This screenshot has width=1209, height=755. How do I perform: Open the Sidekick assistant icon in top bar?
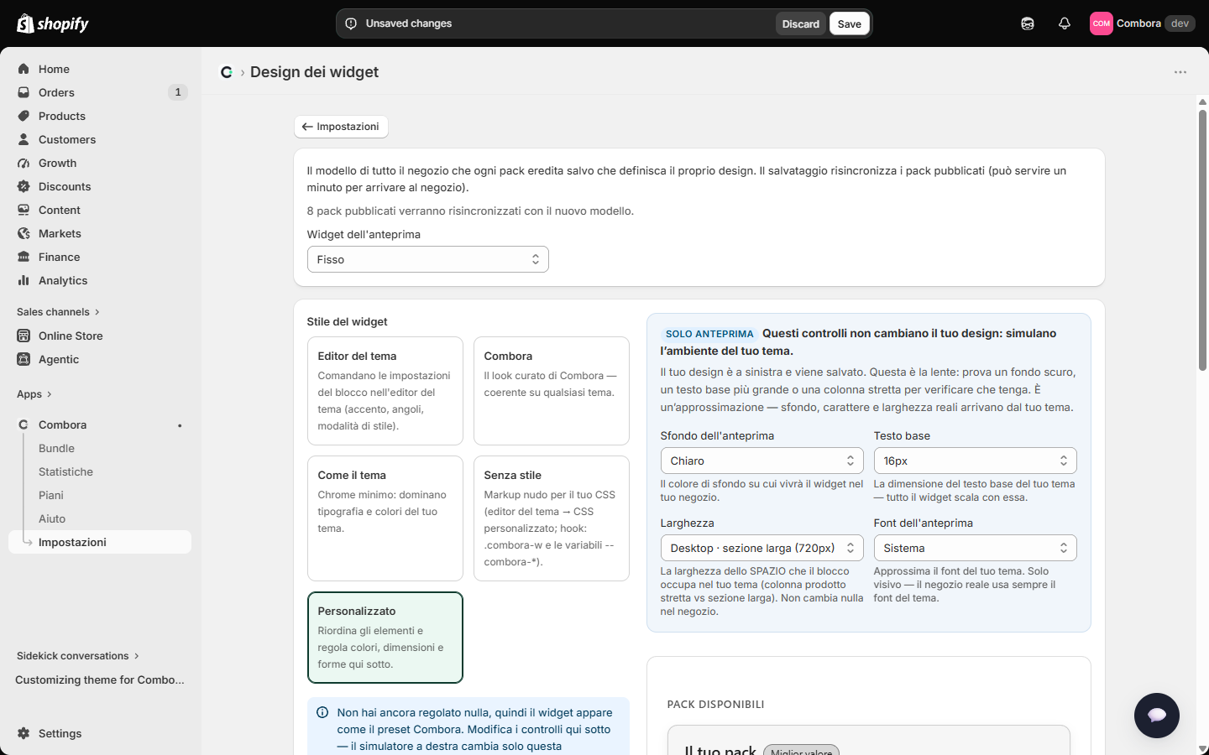click(1028, 23)
